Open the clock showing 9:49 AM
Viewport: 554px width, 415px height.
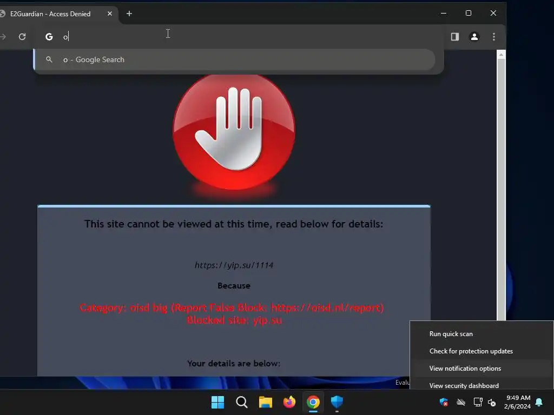(518, 402)
